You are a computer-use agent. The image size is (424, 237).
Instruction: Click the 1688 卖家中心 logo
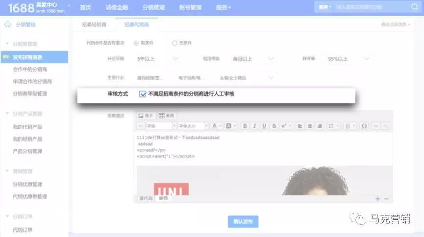point(36,7)
